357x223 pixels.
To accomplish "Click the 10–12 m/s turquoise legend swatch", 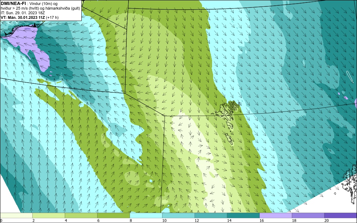I will click(178, 216).
